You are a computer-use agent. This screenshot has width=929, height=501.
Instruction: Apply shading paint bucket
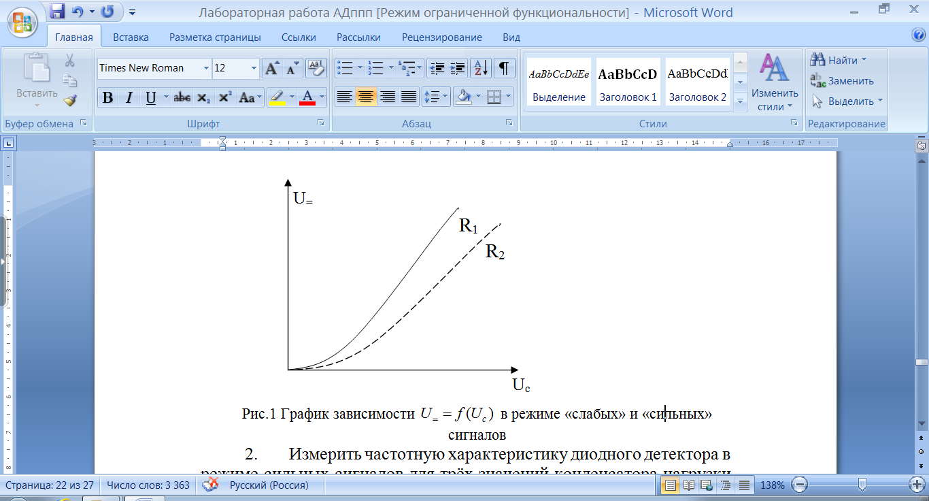464,97
